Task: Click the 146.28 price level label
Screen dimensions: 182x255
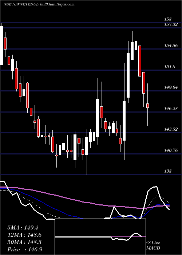Action: click(x=171, y=108)
